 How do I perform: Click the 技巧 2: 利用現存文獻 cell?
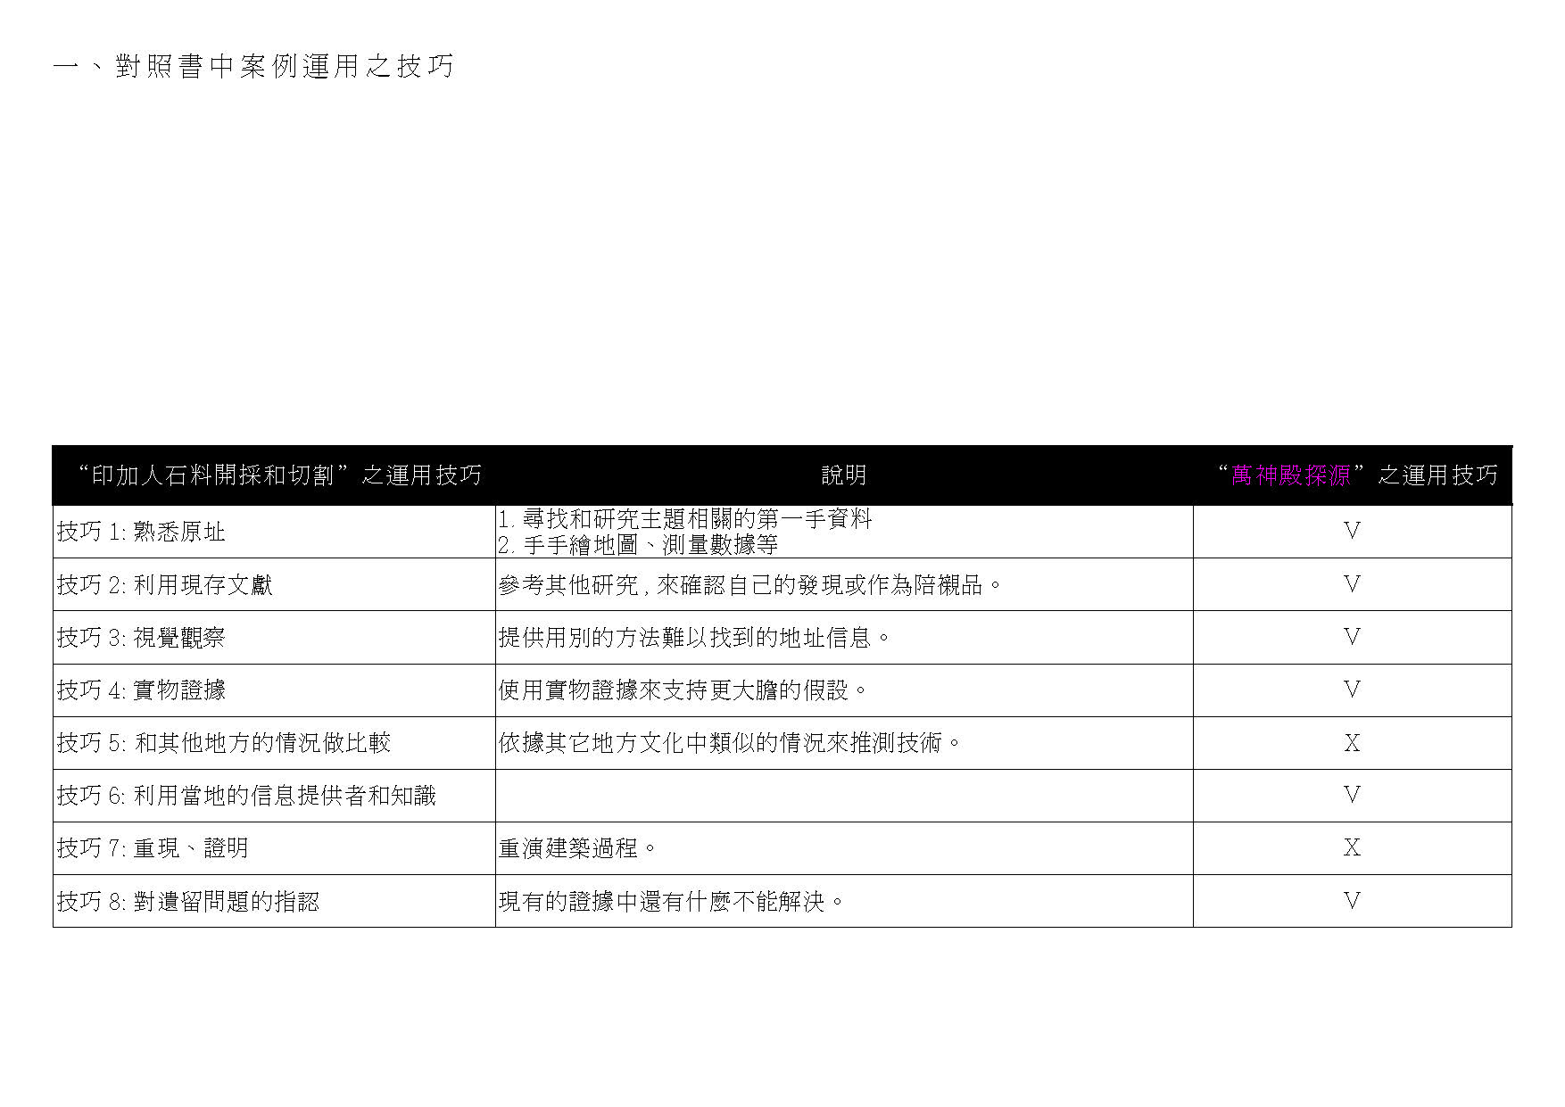click(165, 585)
